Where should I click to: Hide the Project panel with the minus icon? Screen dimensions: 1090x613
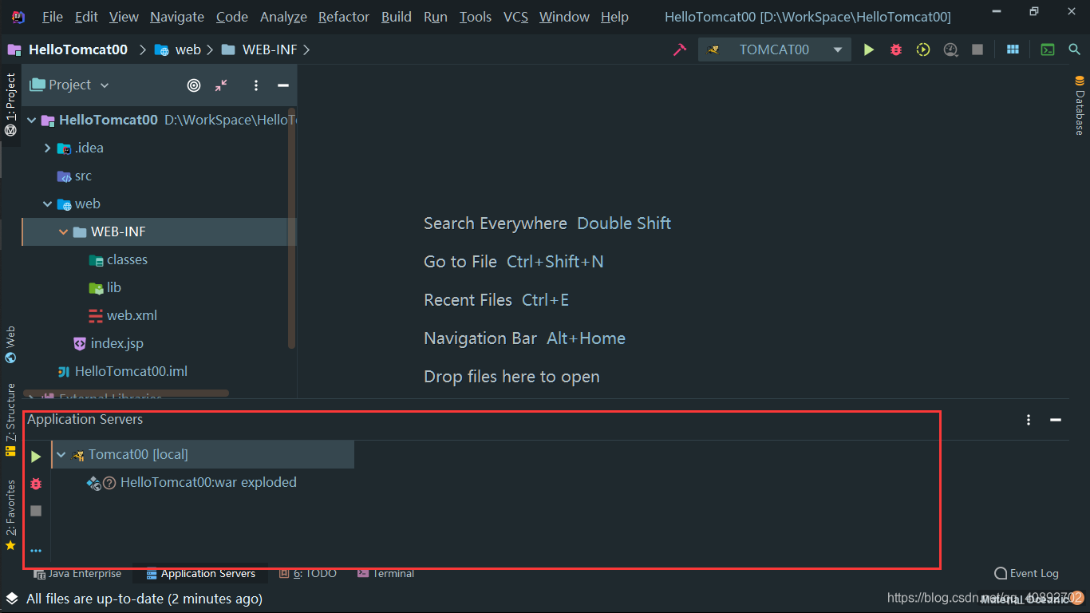point(282,85)
